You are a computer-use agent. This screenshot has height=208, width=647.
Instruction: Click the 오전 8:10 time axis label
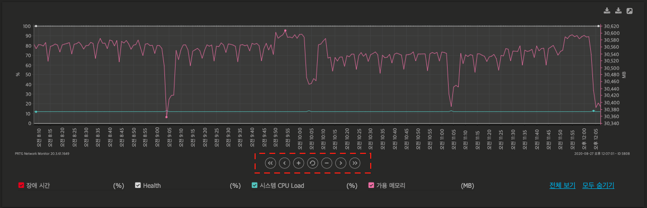pos(39,137)
